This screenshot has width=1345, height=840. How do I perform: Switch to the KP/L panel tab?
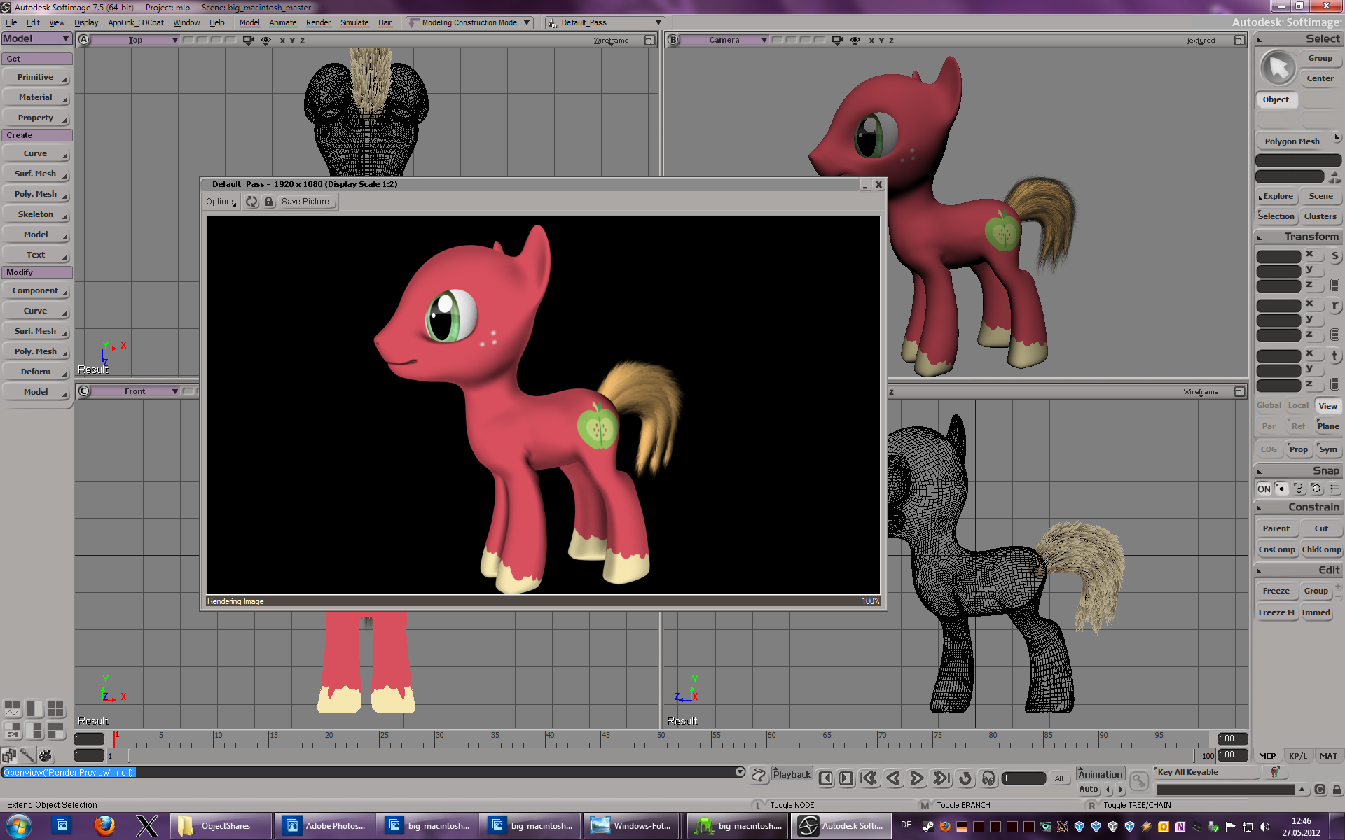point(1297,756)
